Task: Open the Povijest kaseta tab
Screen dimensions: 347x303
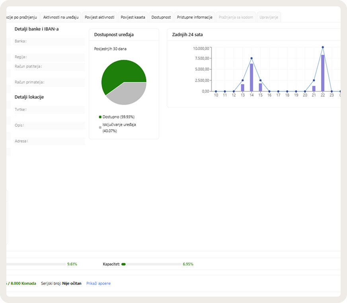Action: point(133,17)
